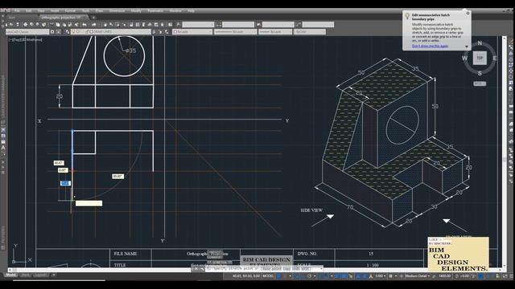Open the Properties palette icon
This screenshot has height=289, width=515.
point(130,25)
